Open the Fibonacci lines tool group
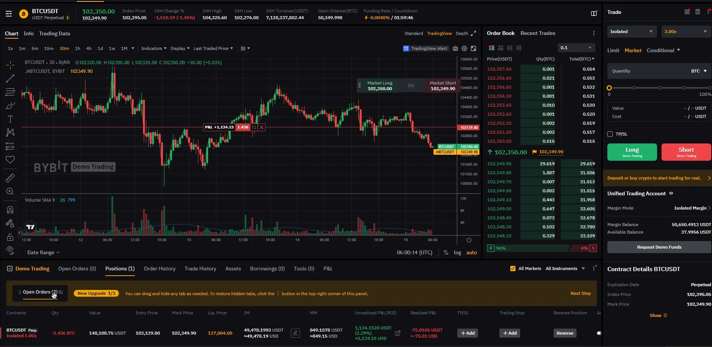The image size is (712, 347). (x=10, y=92)
